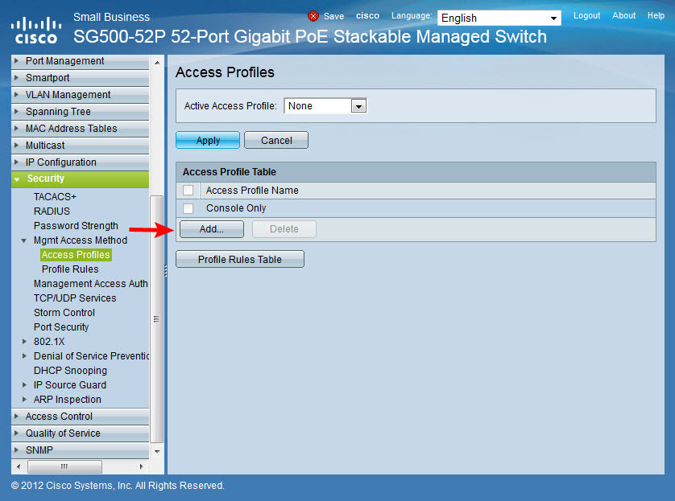Click sidebar horizontal scrollbar thumb
Image resolution: width=675 pixels, height=501 pixels.
64,466
